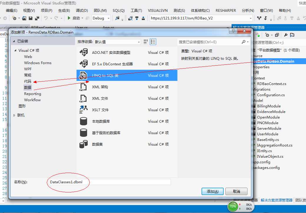306x213 pixels.
Task: Click the 取消 button
Action: 236,191
